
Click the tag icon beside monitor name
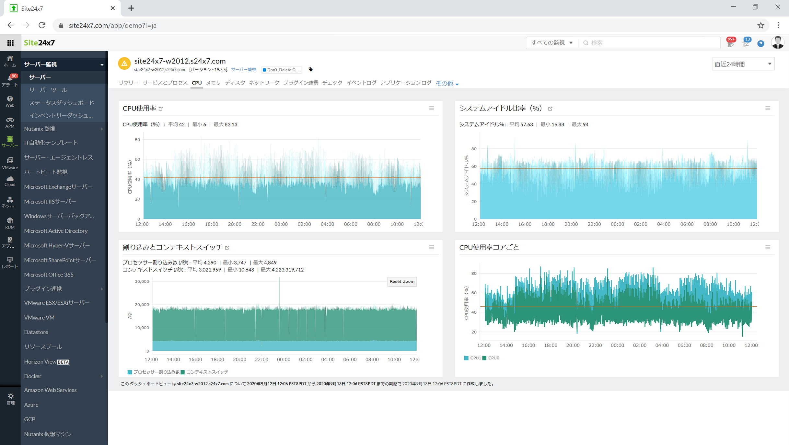coord(310,69)
